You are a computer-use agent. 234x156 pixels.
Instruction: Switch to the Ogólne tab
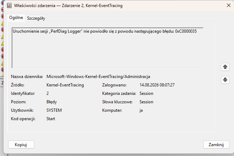coord(16,18)
